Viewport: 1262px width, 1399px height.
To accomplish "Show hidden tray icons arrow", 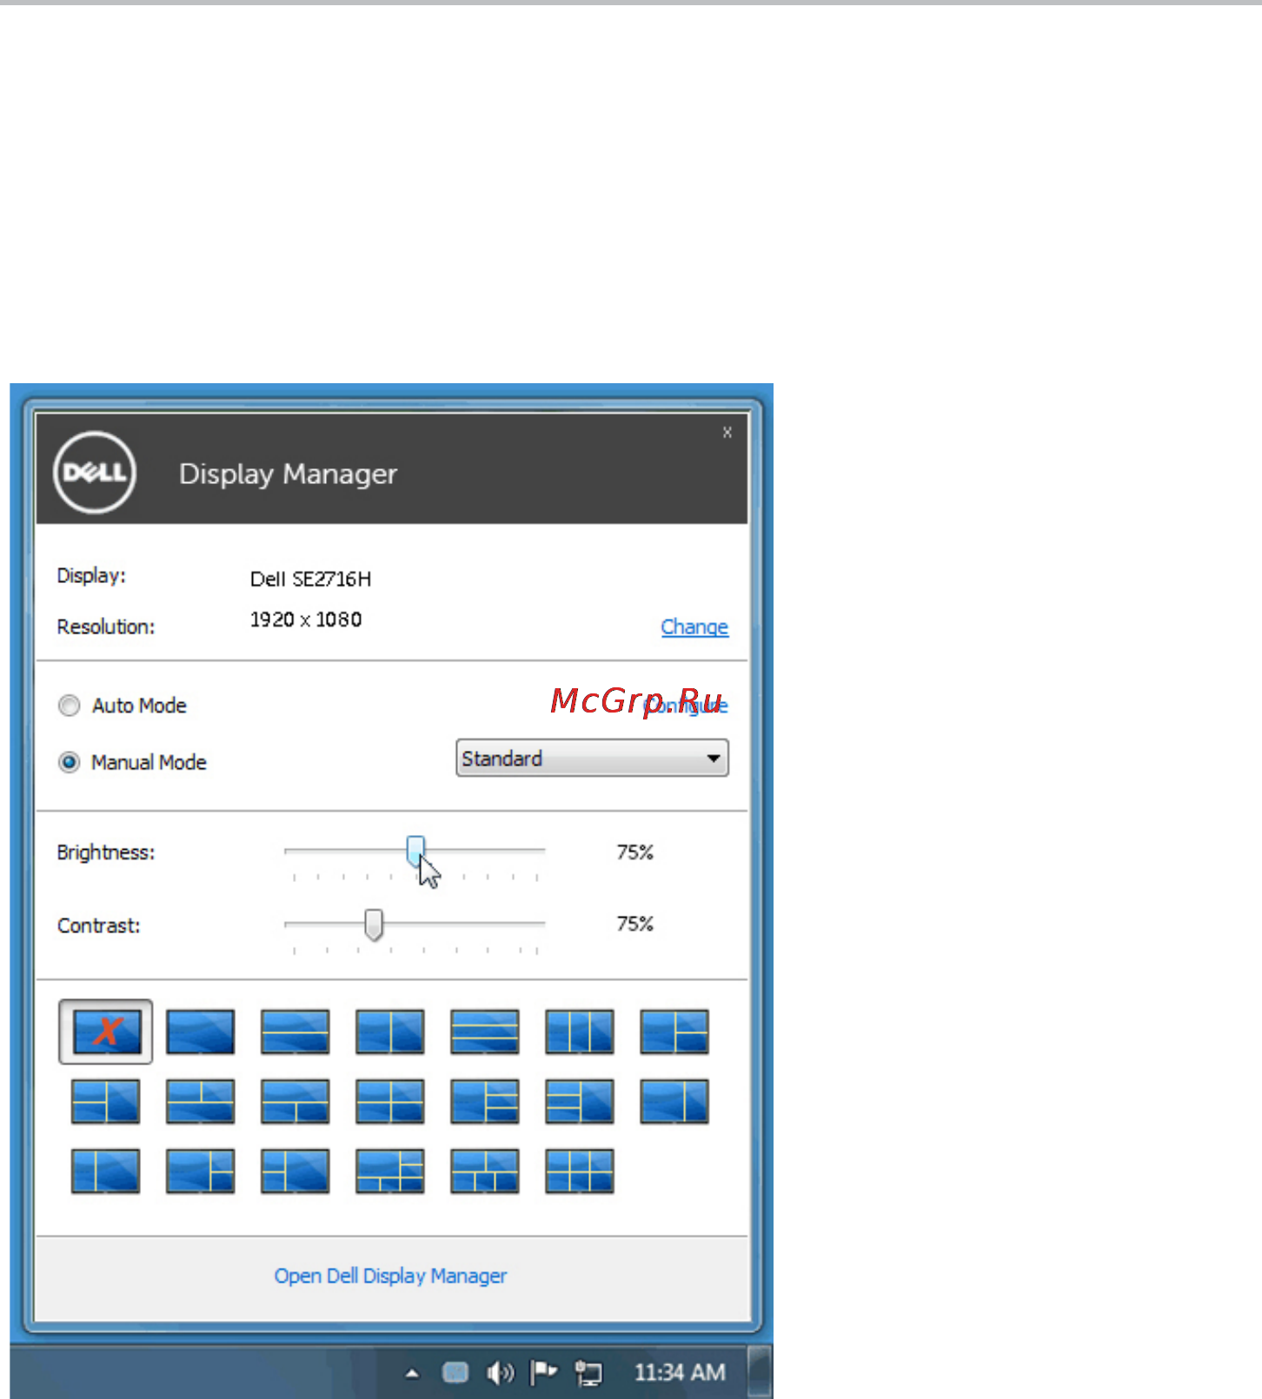I will pos(413,1374).
